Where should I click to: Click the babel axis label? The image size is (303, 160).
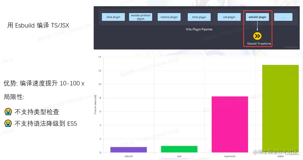280,156
